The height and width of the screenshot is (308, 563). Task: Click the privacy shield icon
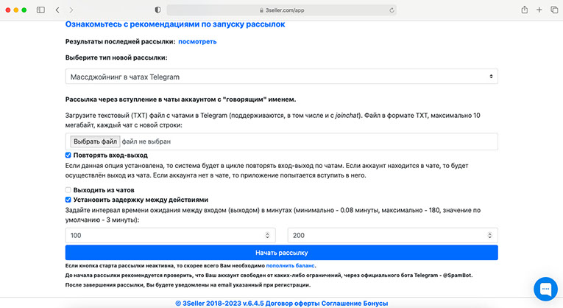point(157,10)
